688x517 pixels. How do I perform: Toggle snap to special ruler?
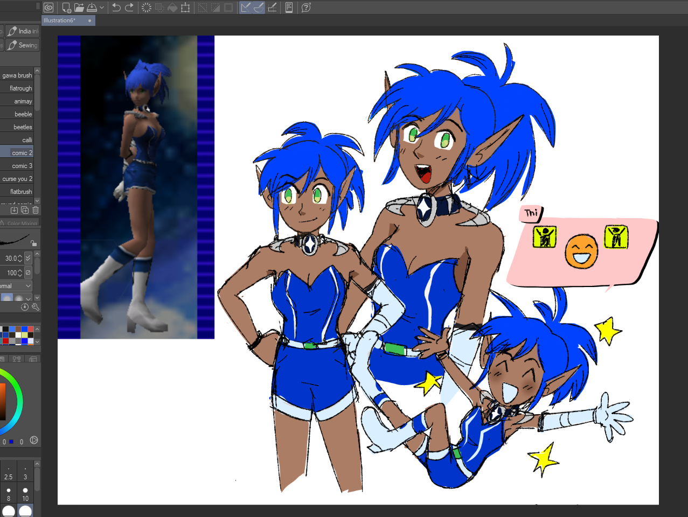click(x=259, y=8)
